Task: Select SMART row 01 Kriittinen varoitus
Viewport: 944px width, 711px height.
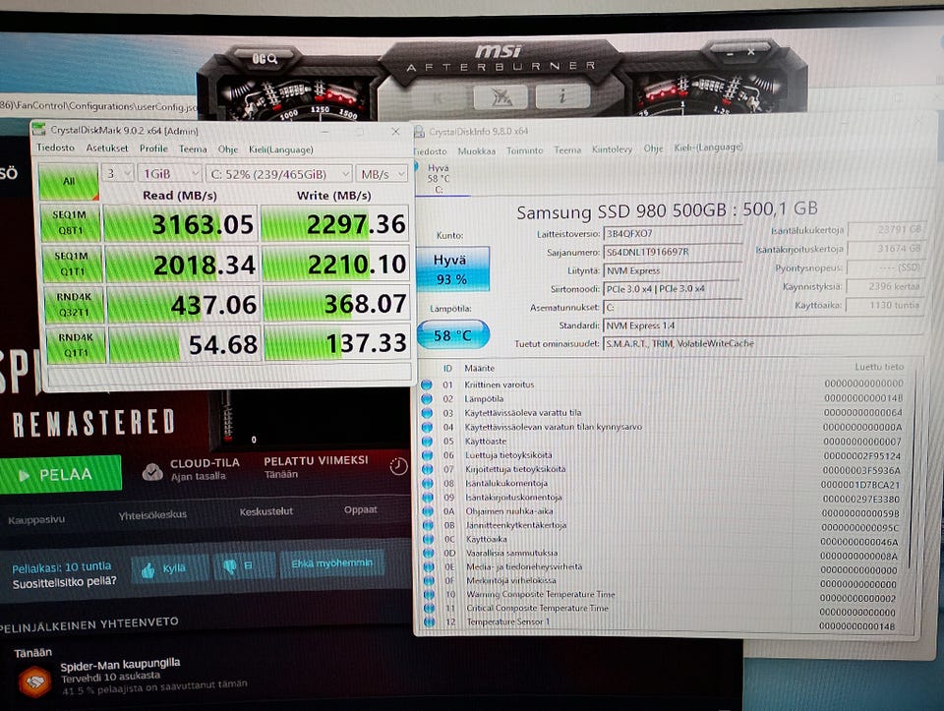Action: (664, 385)
